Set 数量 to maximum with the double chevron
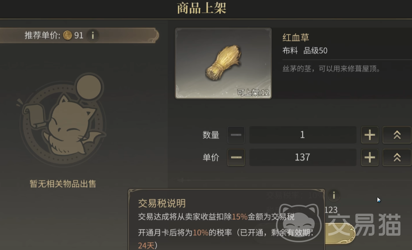Viewport: 412px width, 250px height. (x=397, y=135)
